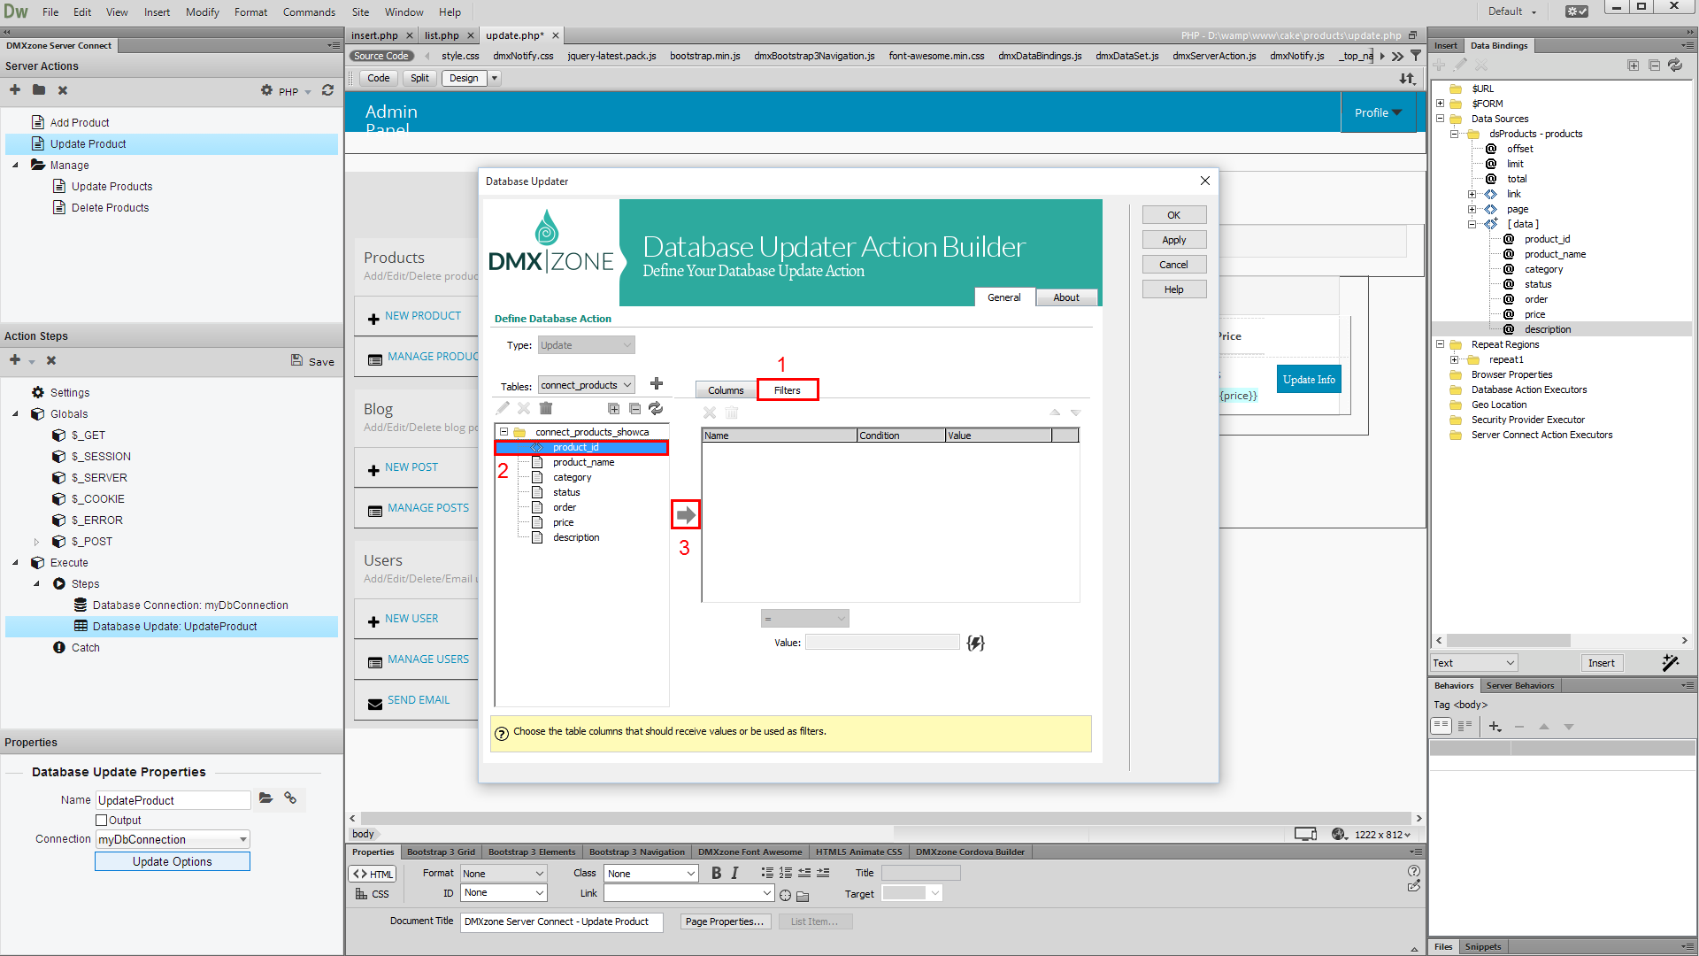Apply italic formatting in Properties
This screenshot has width=1699, height=956.
coord(734,873)
